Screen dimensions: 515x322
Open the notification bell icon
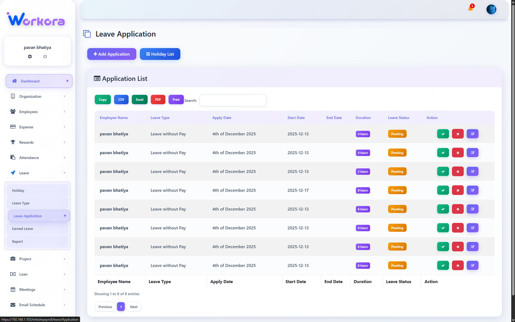470,9
